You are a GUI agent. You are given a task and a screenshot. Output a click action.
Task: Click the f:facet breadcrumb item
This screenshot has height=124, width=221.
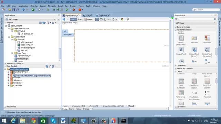point(131,106)
